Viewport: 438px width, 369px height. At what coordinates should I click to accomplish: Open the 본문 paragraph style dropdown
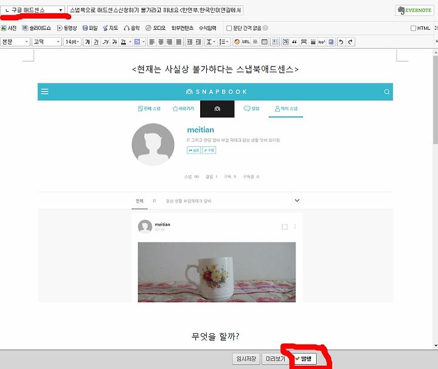[x=15, y=42]
